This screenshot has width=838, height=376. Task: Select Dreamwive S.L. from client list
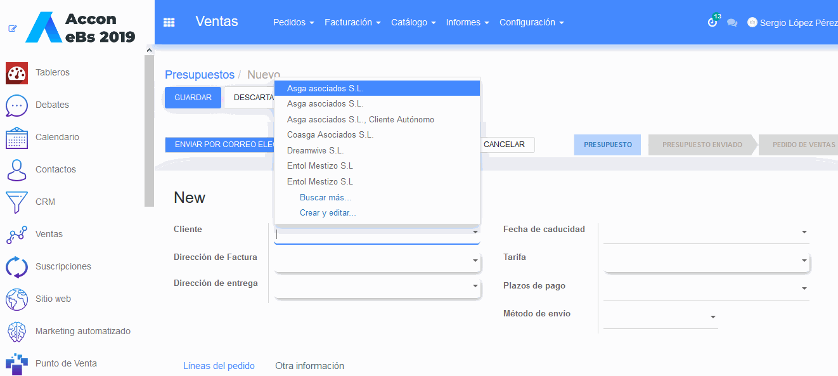tap(315, 150)
